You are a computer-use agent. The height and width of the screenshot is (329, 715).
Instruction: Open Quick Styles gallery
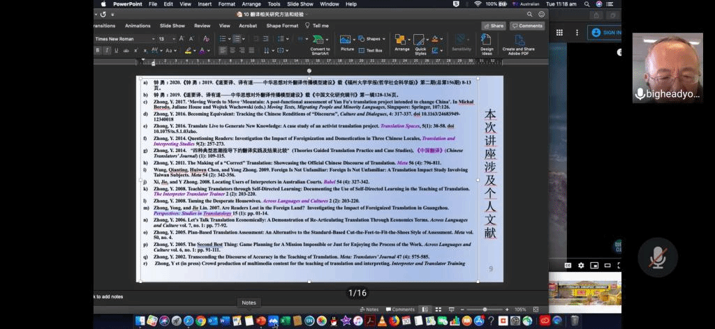420,45
